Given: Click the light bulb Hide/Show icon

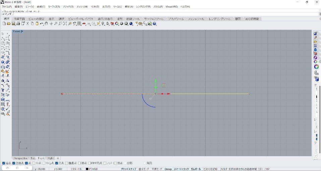Looking at the screenshot, I should pyautogui.click(x=103, y=23).
